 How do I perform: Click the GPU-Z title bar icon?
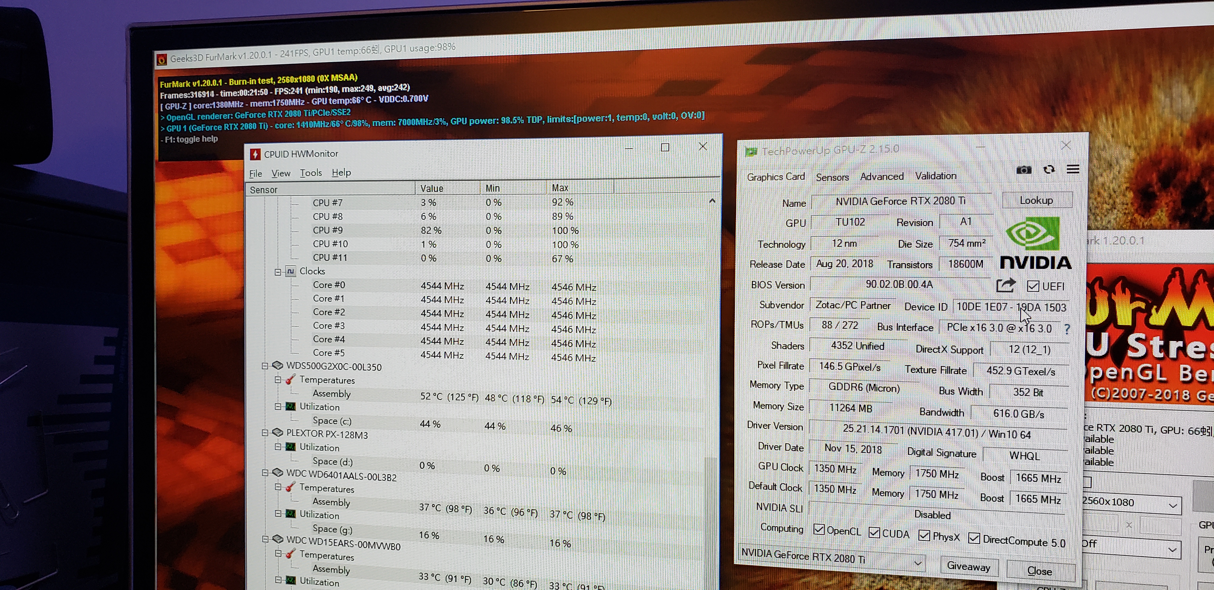pos(751,152)
